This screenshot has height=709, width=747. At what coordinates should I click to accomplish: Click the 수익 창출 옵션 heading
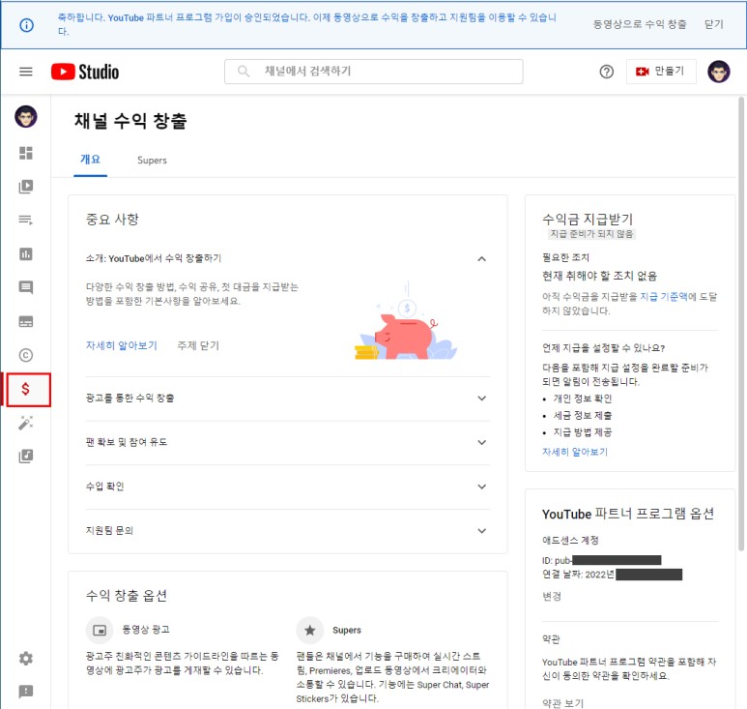[x=127, y=596]
